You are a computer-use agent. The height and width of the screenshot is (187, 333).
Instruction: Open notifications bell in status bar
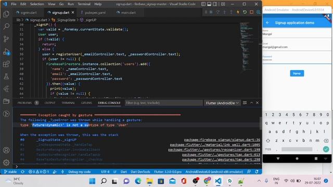tap(257, 172)
